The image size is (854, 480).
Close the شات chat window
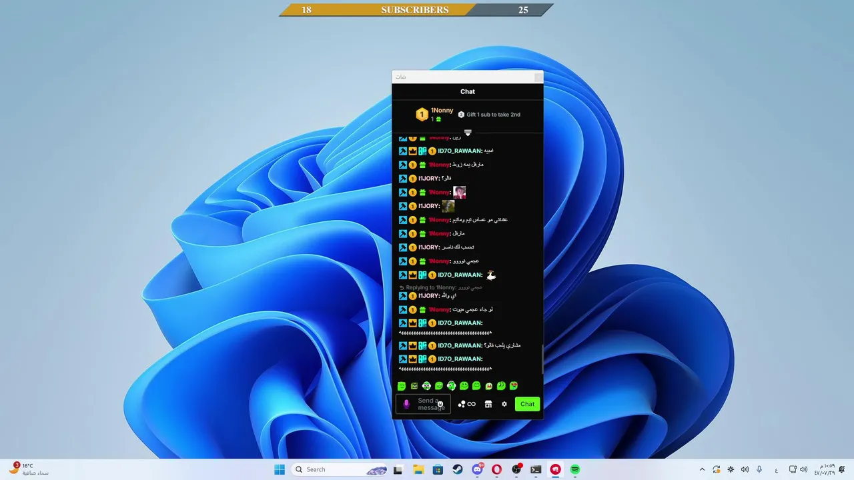point(538,77)
